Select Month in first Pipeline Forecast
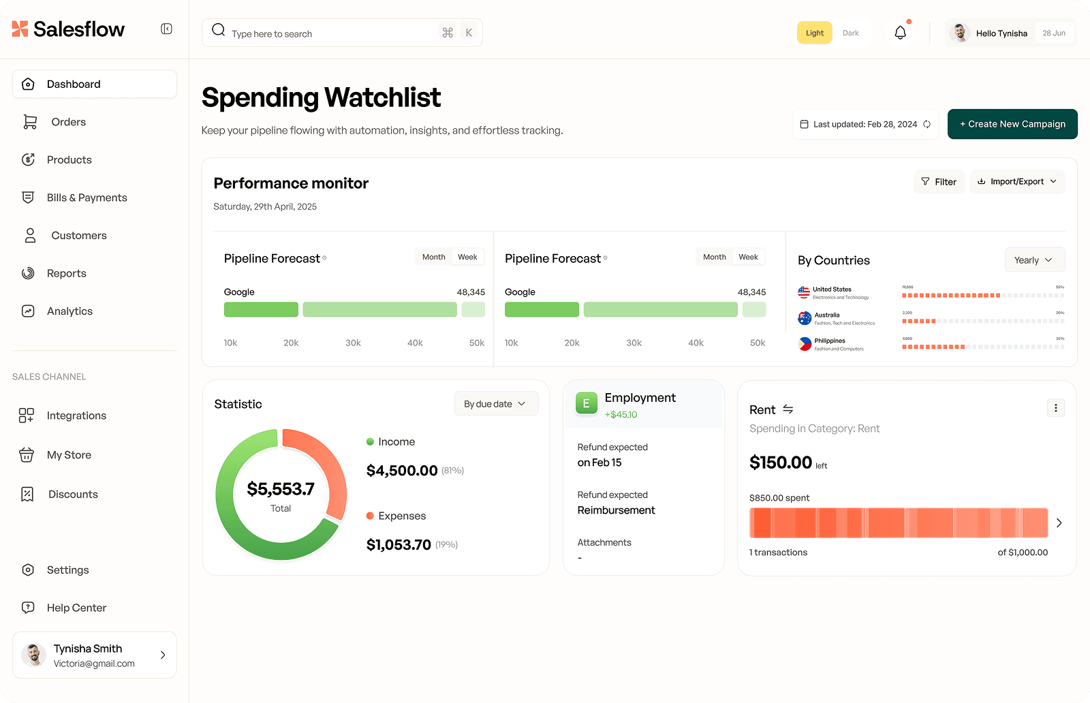Screen dimensions: 1090x703 point(433,257)
